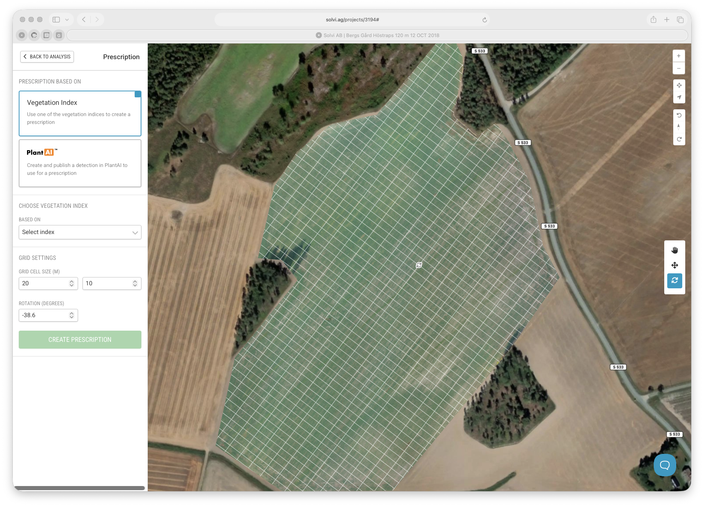The width and height of the screenshot is (704, 507).
Task: Reset map to north
Action: [679, 127]
